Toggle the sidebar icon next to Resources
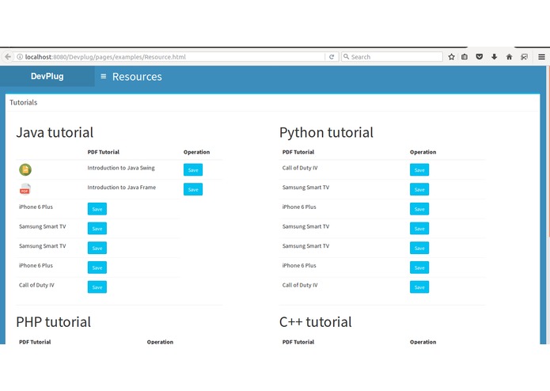Image resolution: width=550 pixels, height=391 pixels. pos(103,76)
